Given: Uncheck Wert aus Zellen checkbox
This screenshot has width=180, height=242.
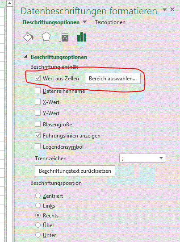Looking at the screenshot, I should click(x=38, y=78).
